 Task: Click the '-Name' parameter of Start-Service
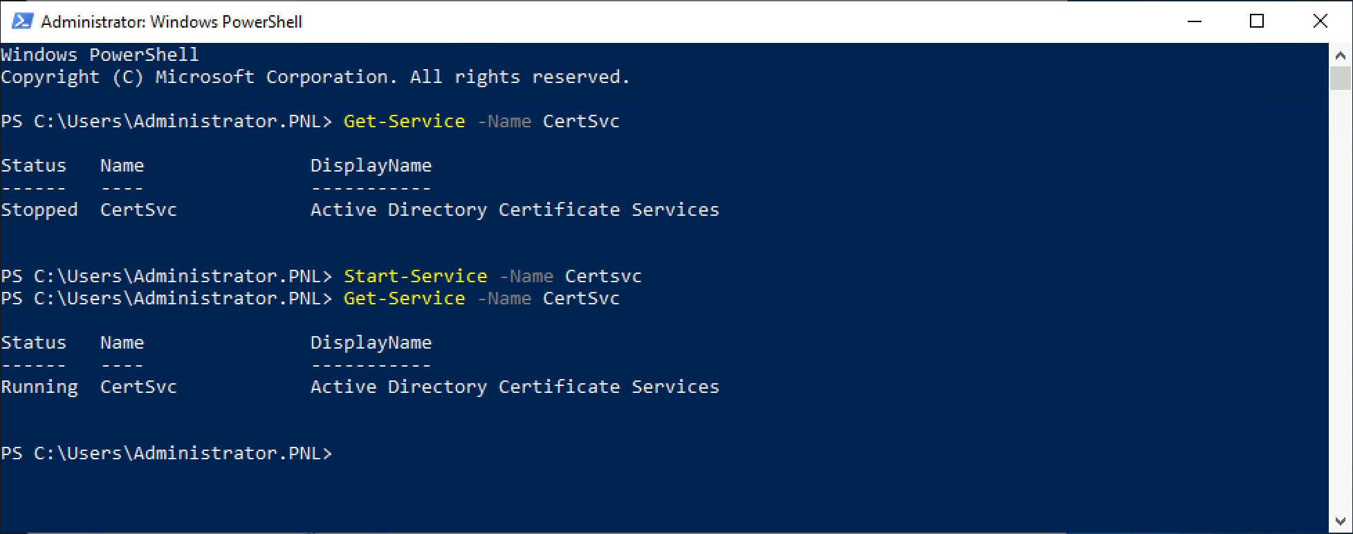tap(526, 276)
